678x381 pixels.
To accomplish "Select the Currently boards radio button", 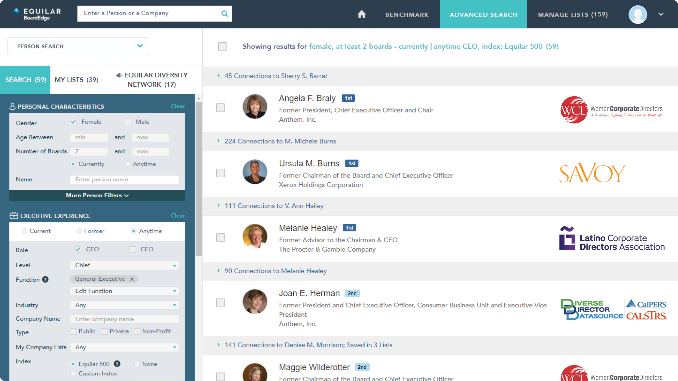I will [x=73, y=164].
